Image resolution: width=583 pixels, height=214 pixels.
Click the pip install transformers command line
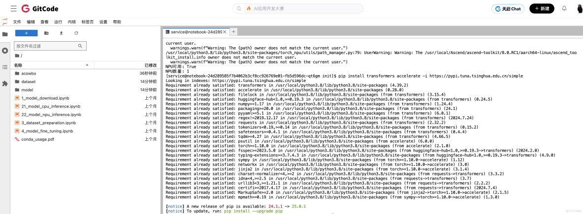(344, 76)
